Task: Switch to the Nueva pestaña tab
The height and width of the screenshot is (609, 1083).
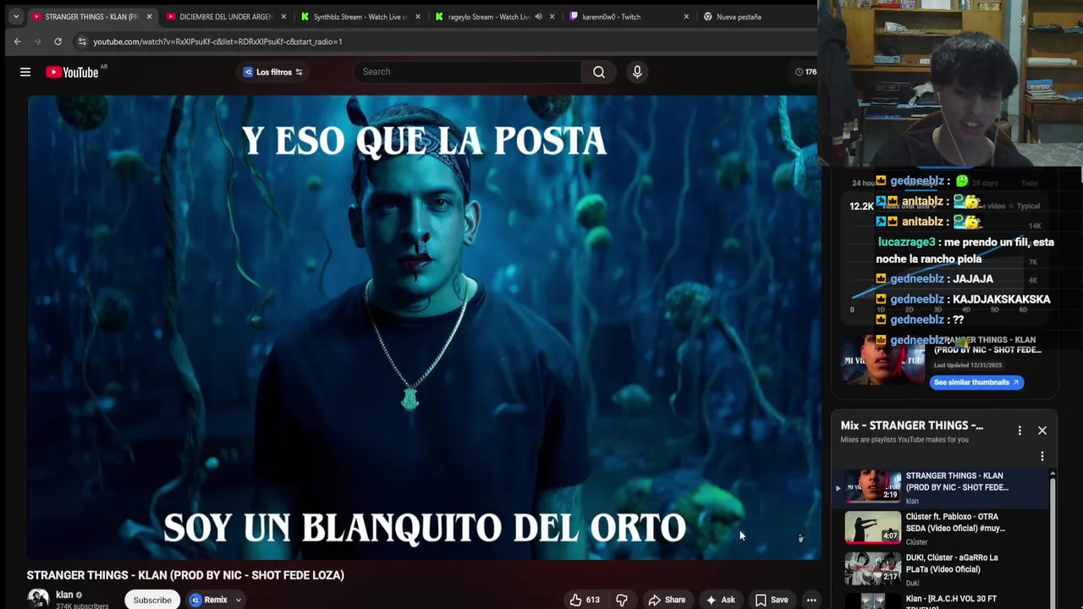Action: click(x=739, y=17)
